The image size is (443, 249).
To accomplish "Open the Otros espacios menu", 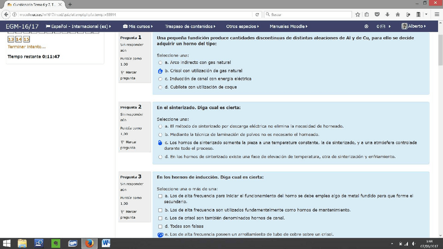I will [242, 26].
